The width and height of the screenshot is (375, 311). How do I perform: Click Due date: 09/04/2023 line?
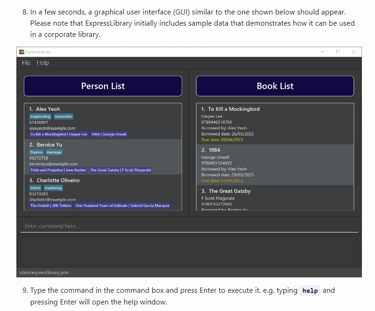click(x=222, y=140)
